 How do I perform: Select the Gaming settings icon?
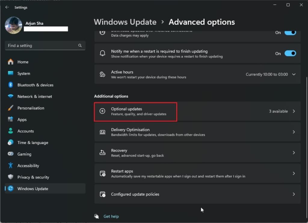(x=10, y=154)
